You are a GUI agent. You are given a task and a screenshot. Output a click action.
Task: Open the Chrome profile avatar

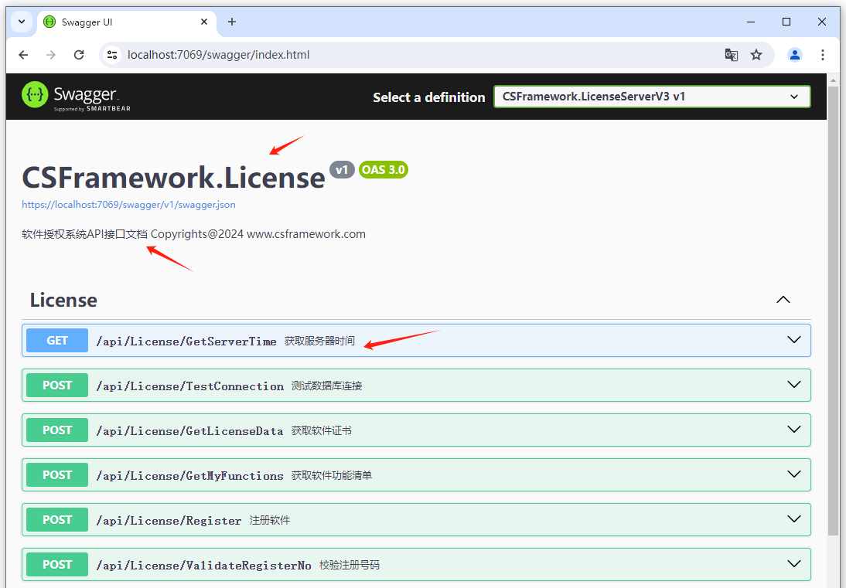[795, 55]
